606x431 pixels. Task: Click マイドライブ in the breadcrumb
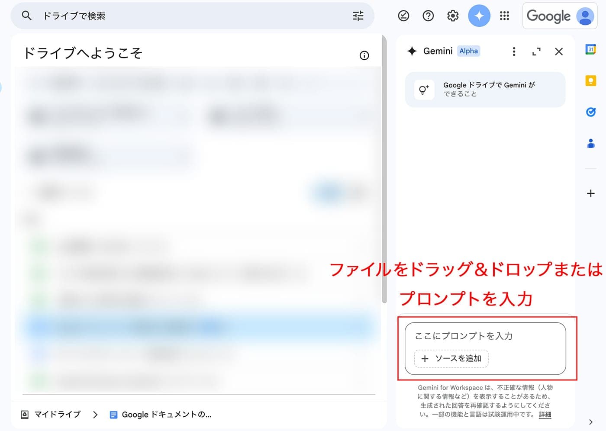pyautogui.click(x=57, y=415)
